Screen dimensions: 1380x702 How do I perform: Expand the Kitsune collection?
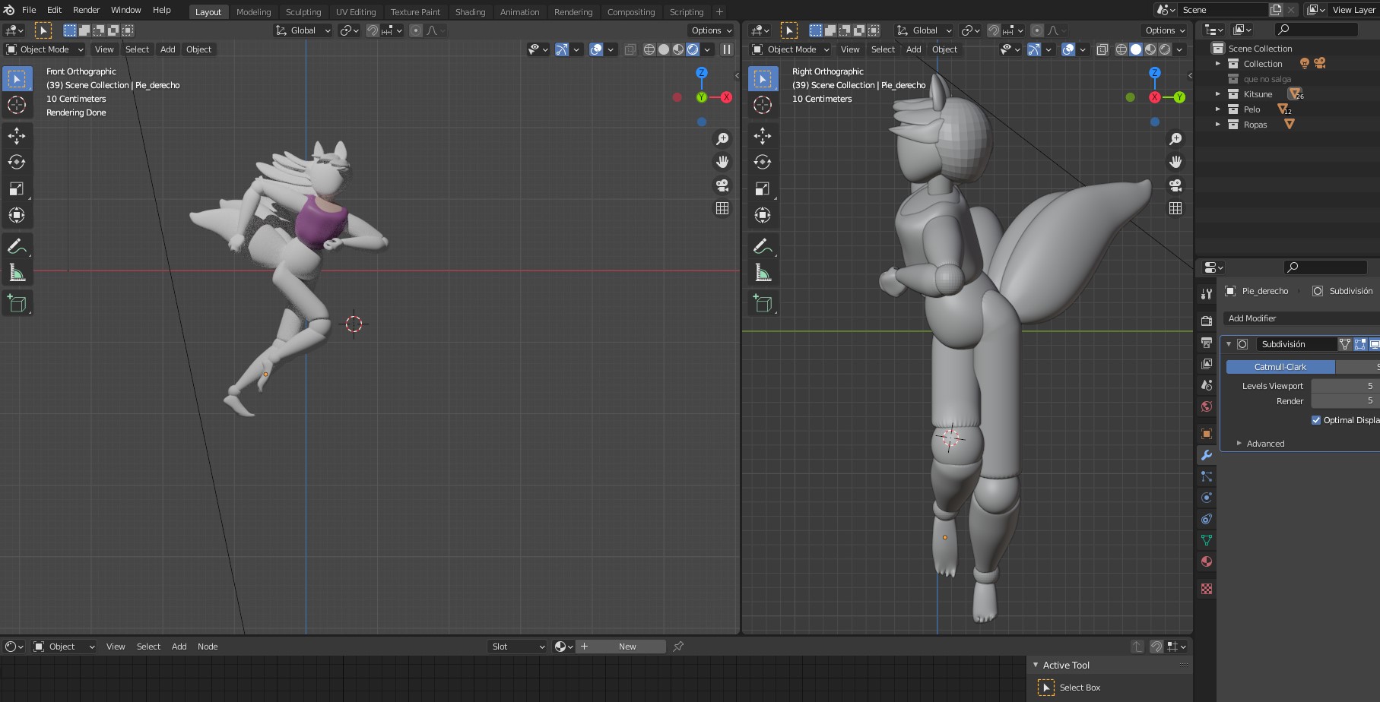[x=1218, y=94]
